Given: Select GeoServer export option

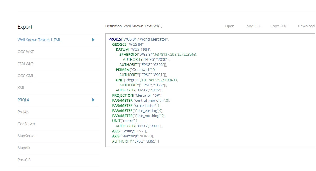Looking at the screenshot, I should click(26, 124).
